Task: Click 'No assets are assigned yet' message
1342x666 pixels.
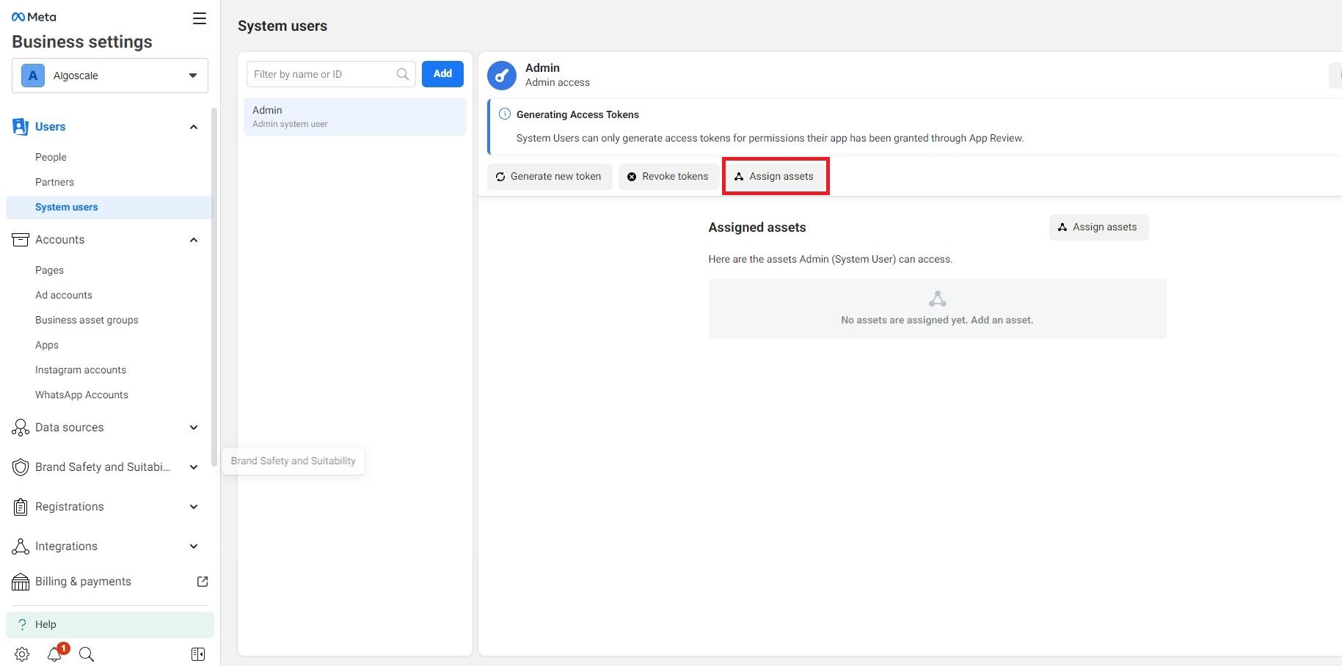Action: pyautogui.click(x=937, y=320)
